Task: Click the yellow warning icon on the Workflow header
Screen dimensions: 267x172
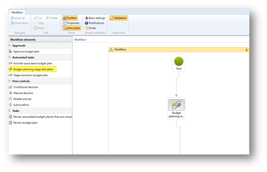Action: point(246,50)
